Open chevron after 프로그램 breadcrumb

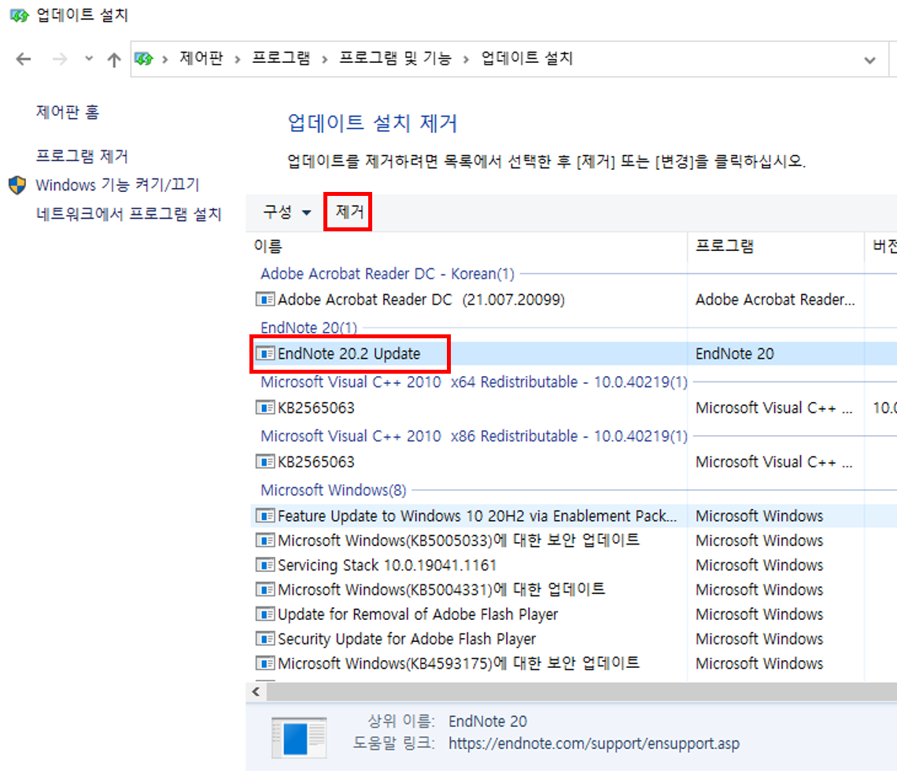click(x=324, y=59)
